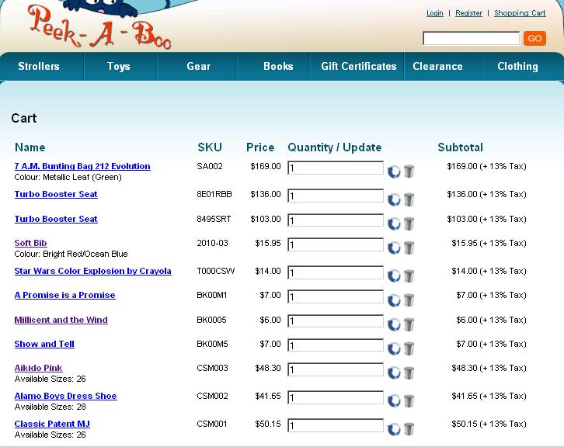Open the Register link
Viewport: 564px width, 447px height.
click(x=468, y=13)
